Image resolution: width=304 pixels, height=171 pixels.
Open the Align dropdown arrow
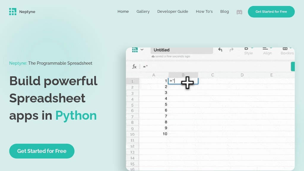[270, 47]
